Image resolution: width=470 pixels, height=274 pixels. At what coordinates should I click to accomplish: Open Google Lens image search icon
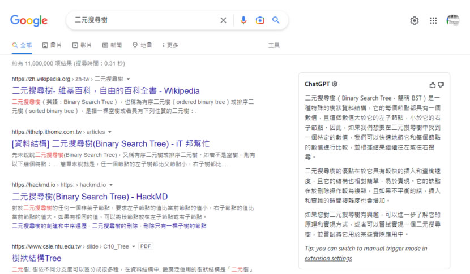pyautogui.click(x=260, y=20)
